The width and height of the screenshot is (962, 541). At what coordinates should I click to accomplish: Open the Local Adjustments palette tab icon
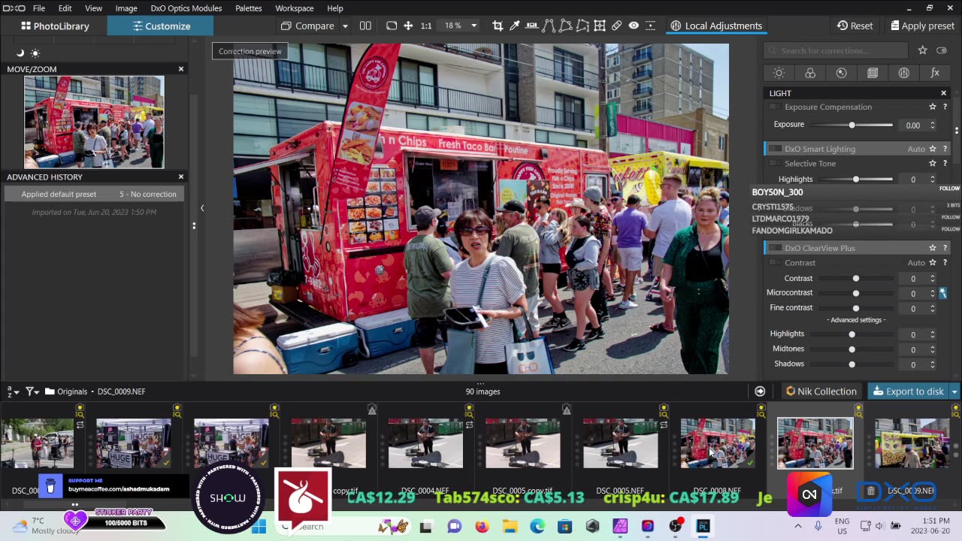click(903, 73)
